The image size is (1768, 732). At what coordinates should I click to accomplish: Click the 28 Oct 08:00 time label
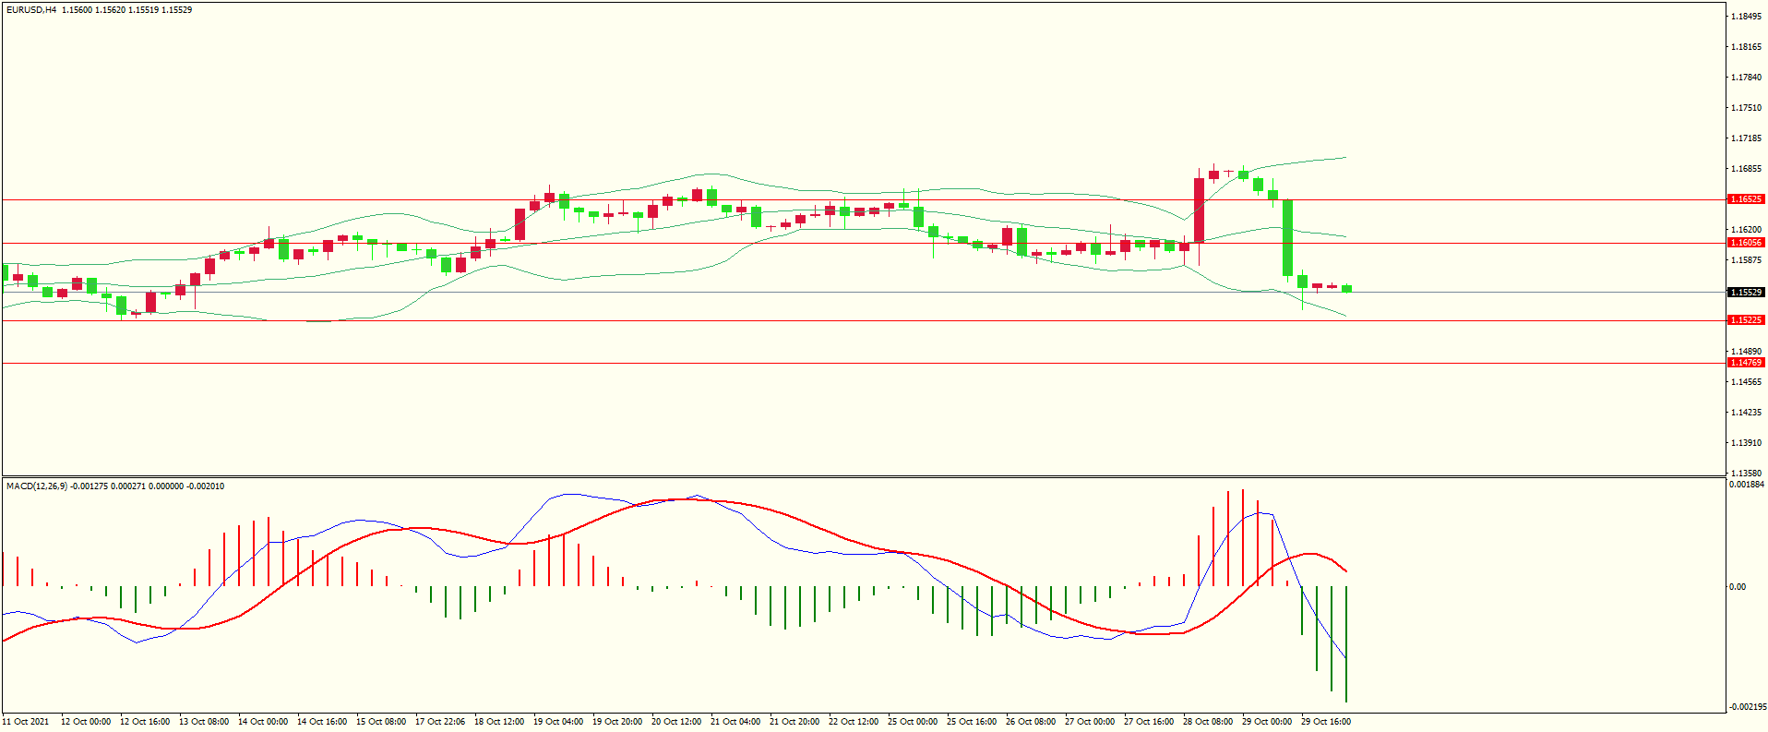1208,722
